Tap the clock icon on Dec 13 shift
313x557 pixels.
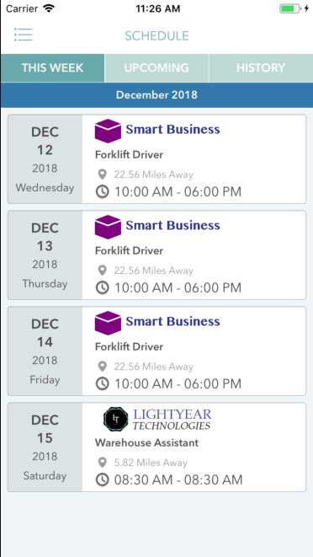tap(102, 287)
